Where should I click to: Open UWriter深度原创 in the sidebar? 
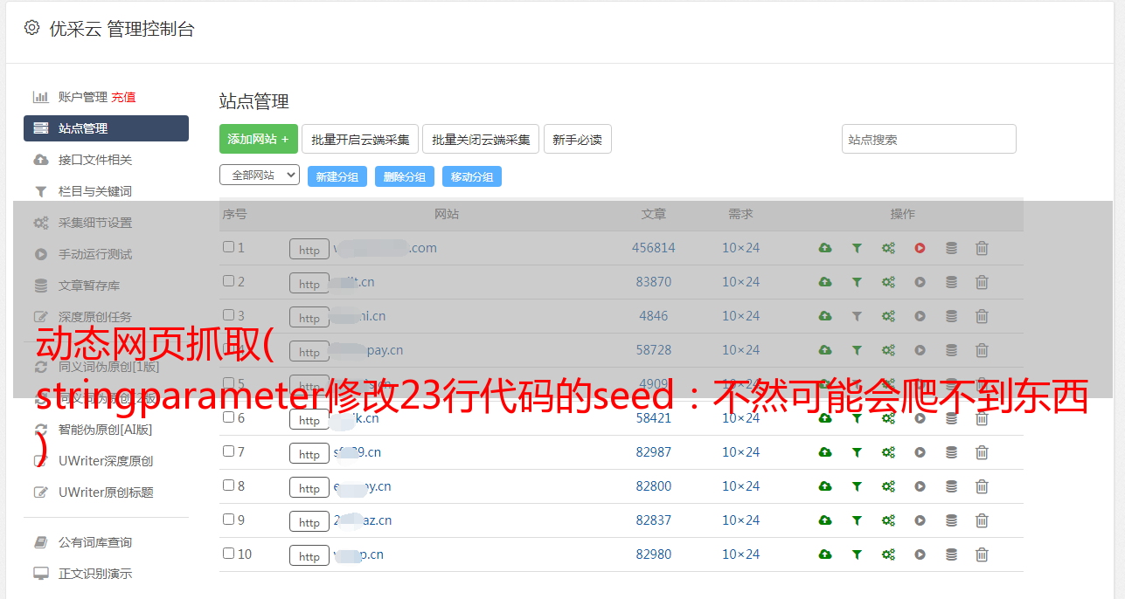point(106,461)
